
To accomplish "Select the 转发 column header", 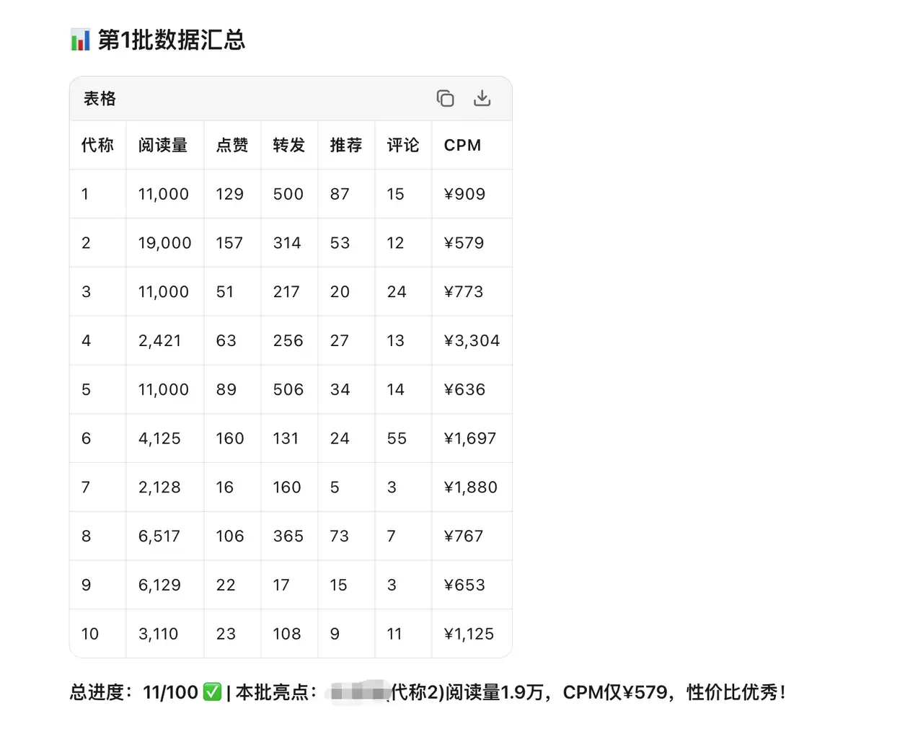I will (x=289, y=145).
